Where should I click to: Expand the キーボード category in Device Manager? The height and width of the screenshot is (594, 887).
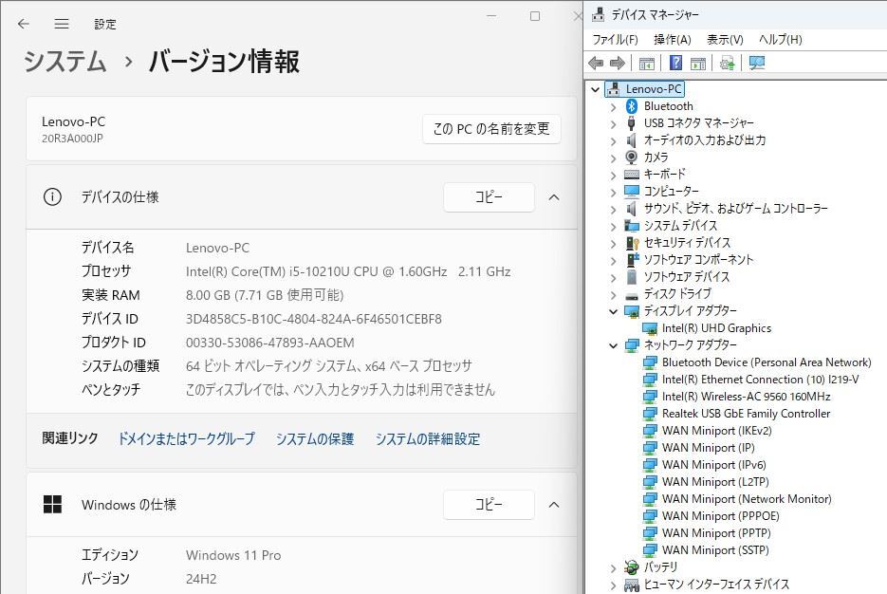tap(616, 174)
